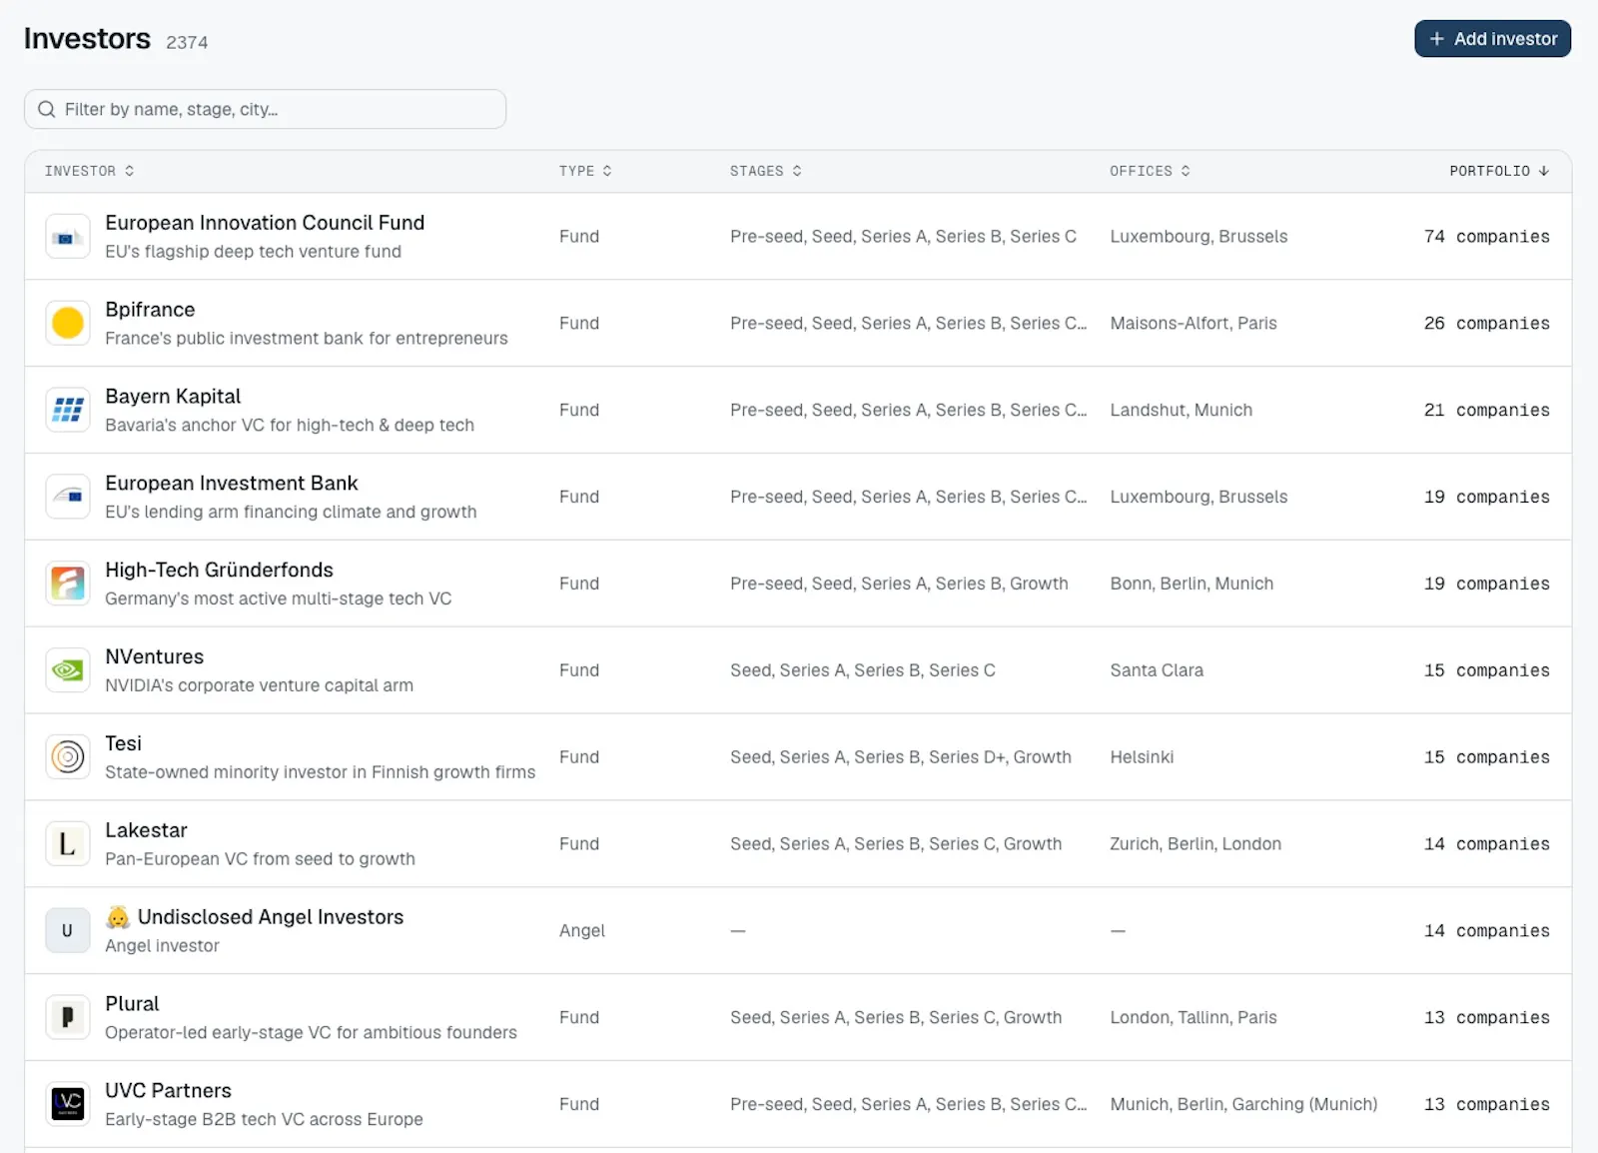Open the Lakestar investor name
1598x1153 pixels.
[x=146, y=830]
